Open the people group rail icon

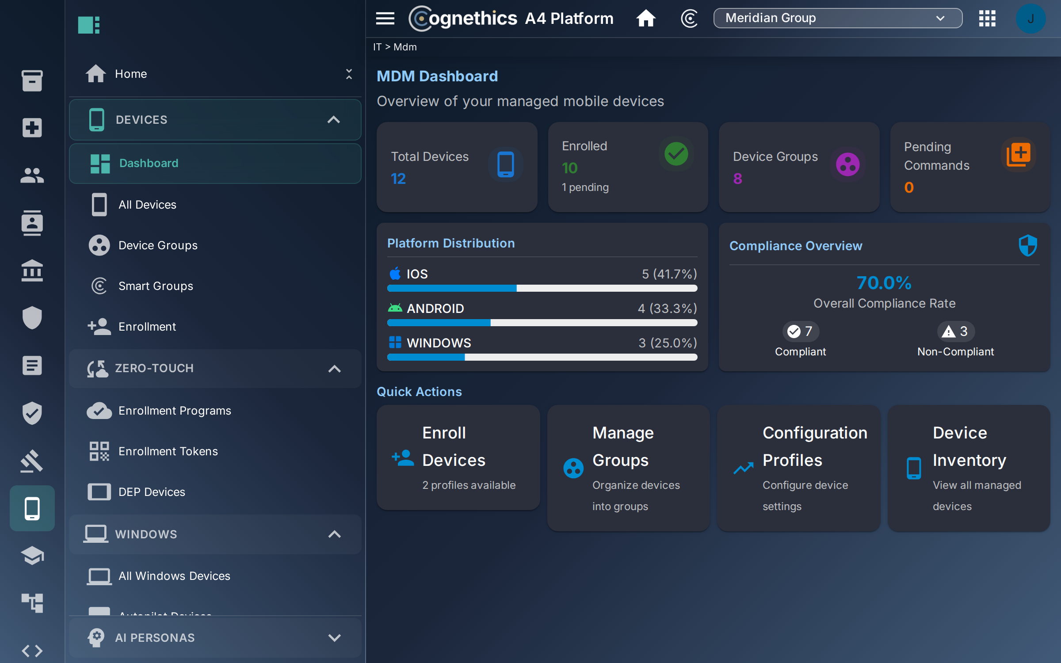pyautogui.click(x=32, y=175)
